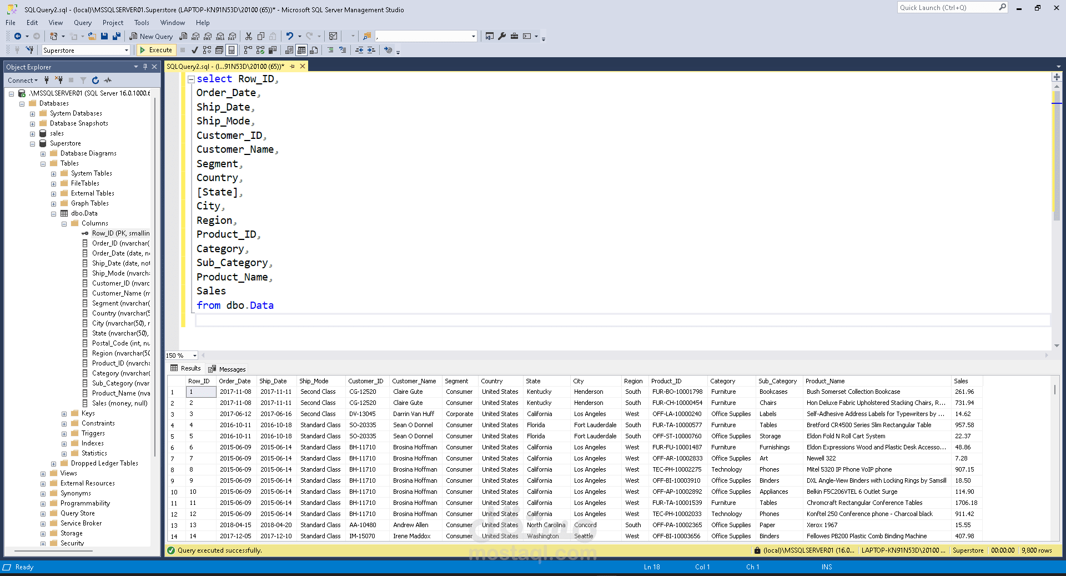Open an MDX query using the MDX icon
Viewport: 1066px width, 576px height.
point(195,36)
